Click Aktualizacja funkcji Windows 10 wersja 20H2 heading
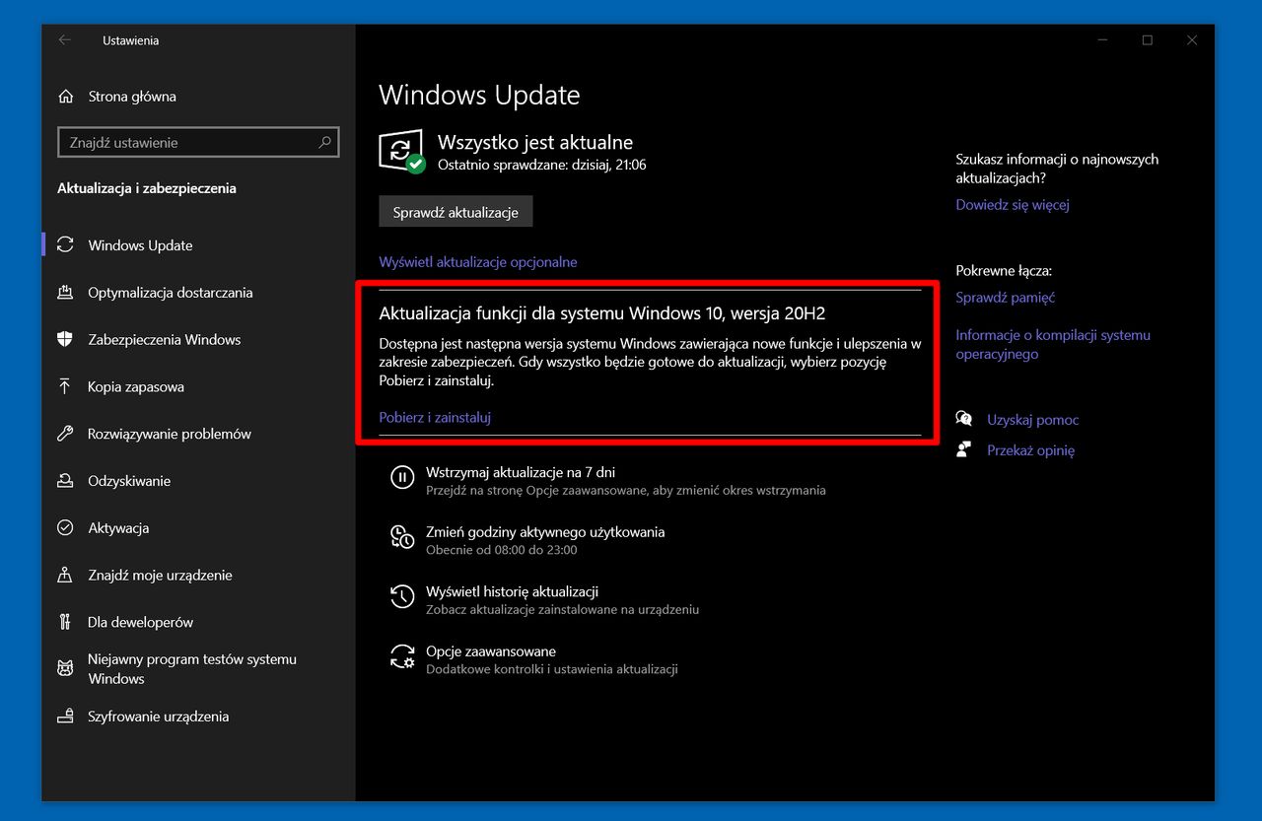The width and height of the screenshot is (1262, 821). (602, 313)
